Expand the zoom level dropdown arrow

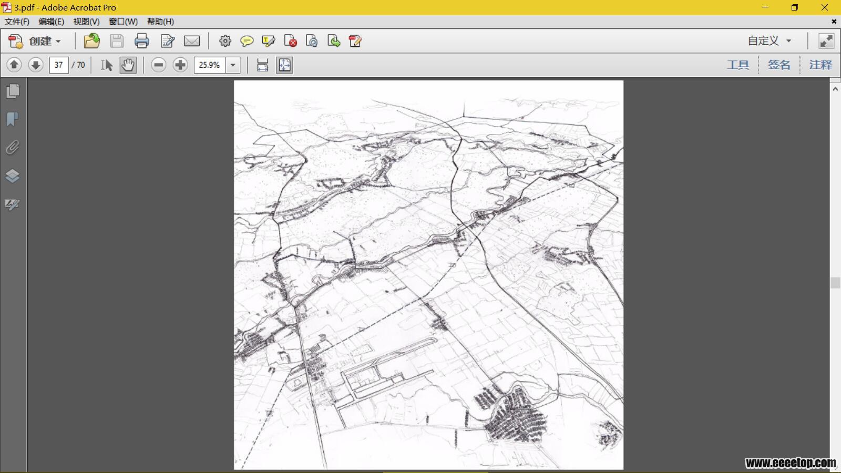(x=233, y=65)
